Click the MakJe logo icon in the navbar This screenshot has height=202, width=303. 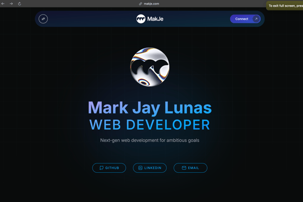141,19
